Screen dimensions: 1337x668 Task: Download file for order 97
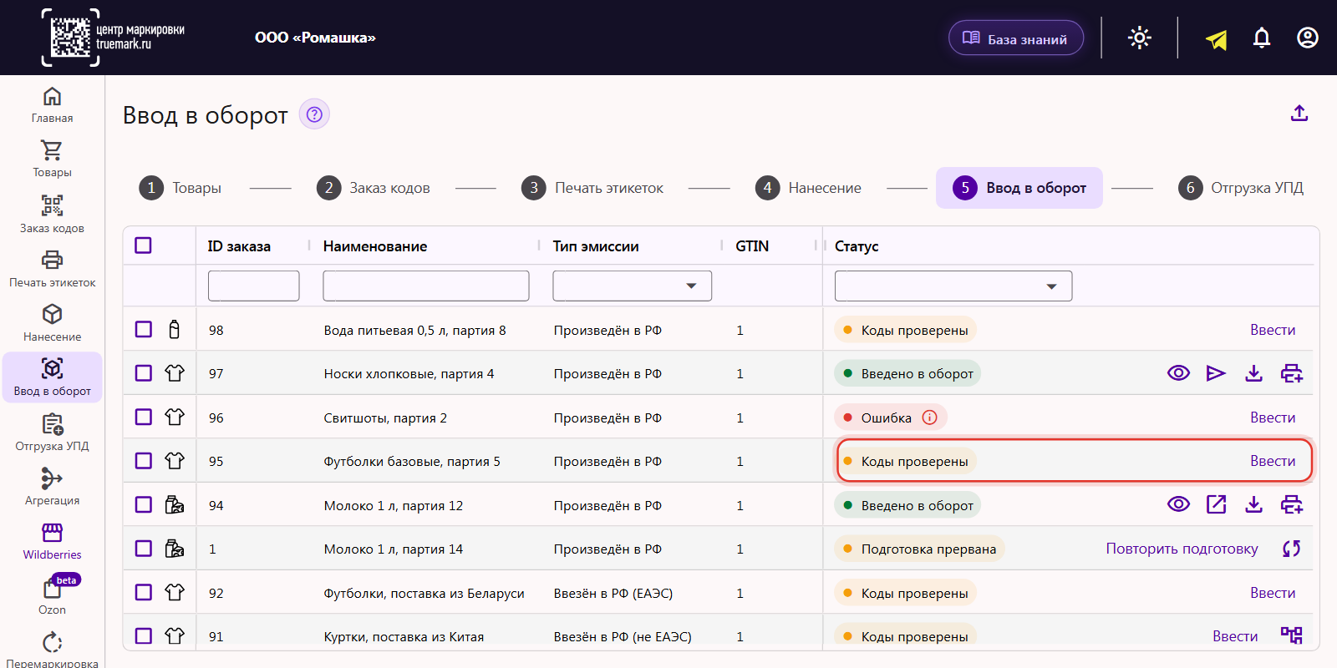(1253, 373)
